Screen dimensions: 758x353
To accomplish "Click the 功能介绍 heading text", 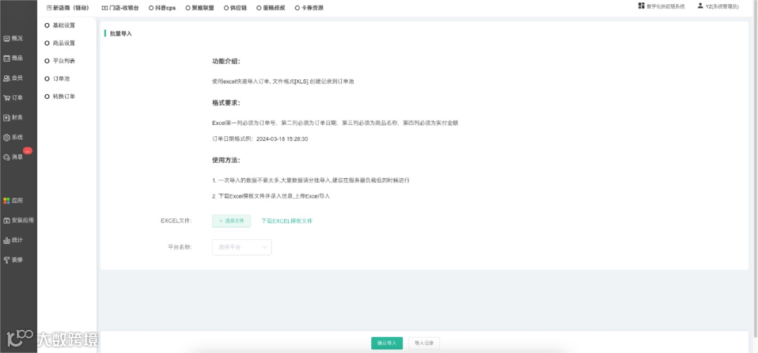I will [226, 62].
